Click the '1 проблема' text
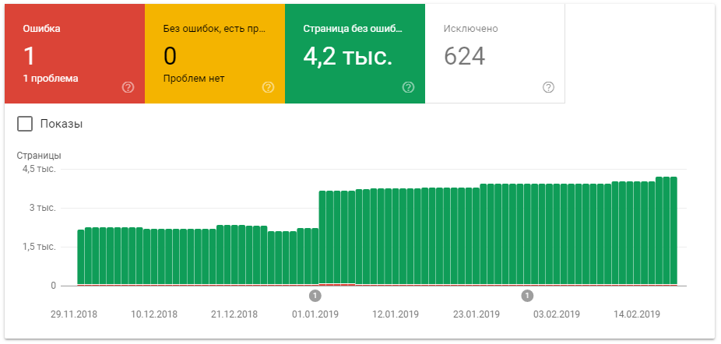The height and width of the screenshot is (344, 721). [51, 79]
